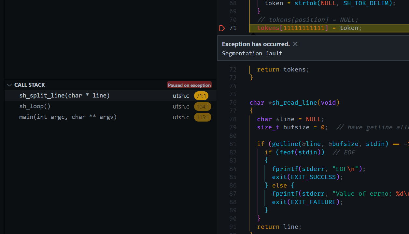Click the 71:1 line badge
This screenshot has height=234, width=409.
coord(201,96)
